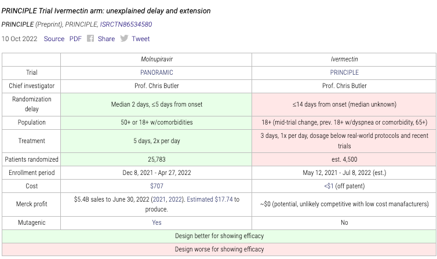Click the Population row label
Viewport: 437px width, 259px height.
[31, 122]
